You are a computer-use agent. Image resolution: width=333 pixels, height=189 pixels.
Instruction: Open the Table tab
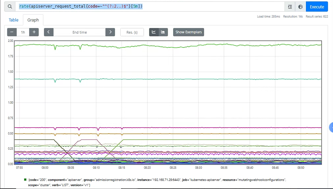14,20
